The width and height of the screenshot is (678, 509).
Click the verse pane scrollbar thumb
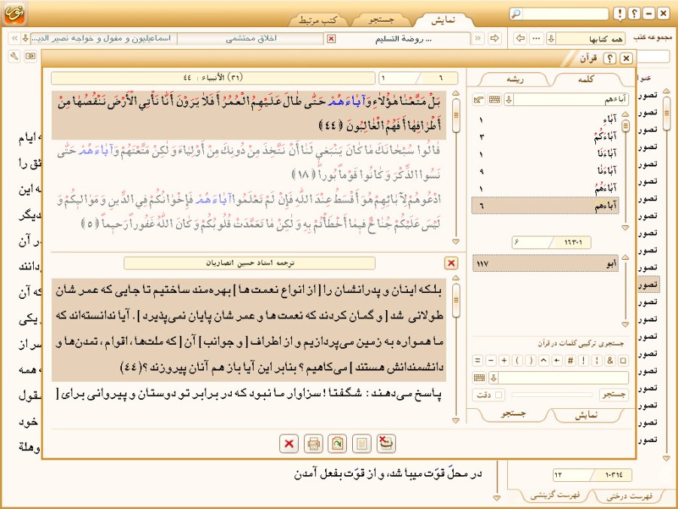[x=456, y=115]
